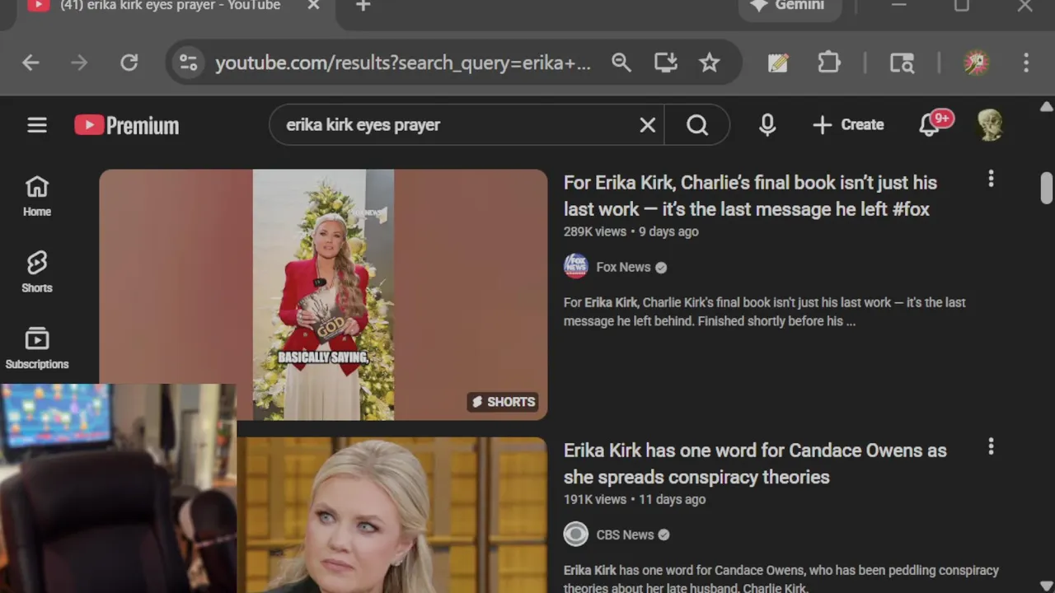Viewport: 1055px width, 593px height.
Task: Click the browser forward arrow
Action: (x=79, y=63)
